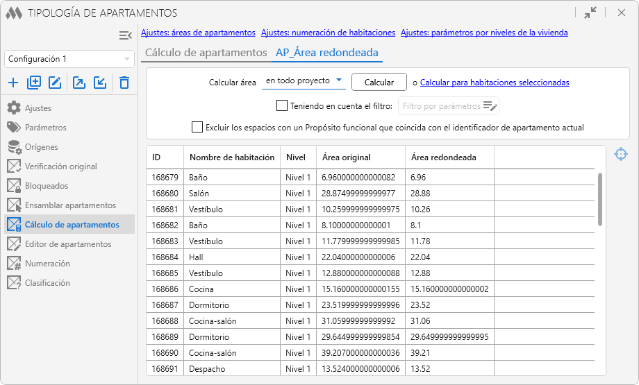The width and height of the screenshot is (639, 385).
Task: Click the export configuration icon
Action: pyautogui.click(x=79, y=83)
